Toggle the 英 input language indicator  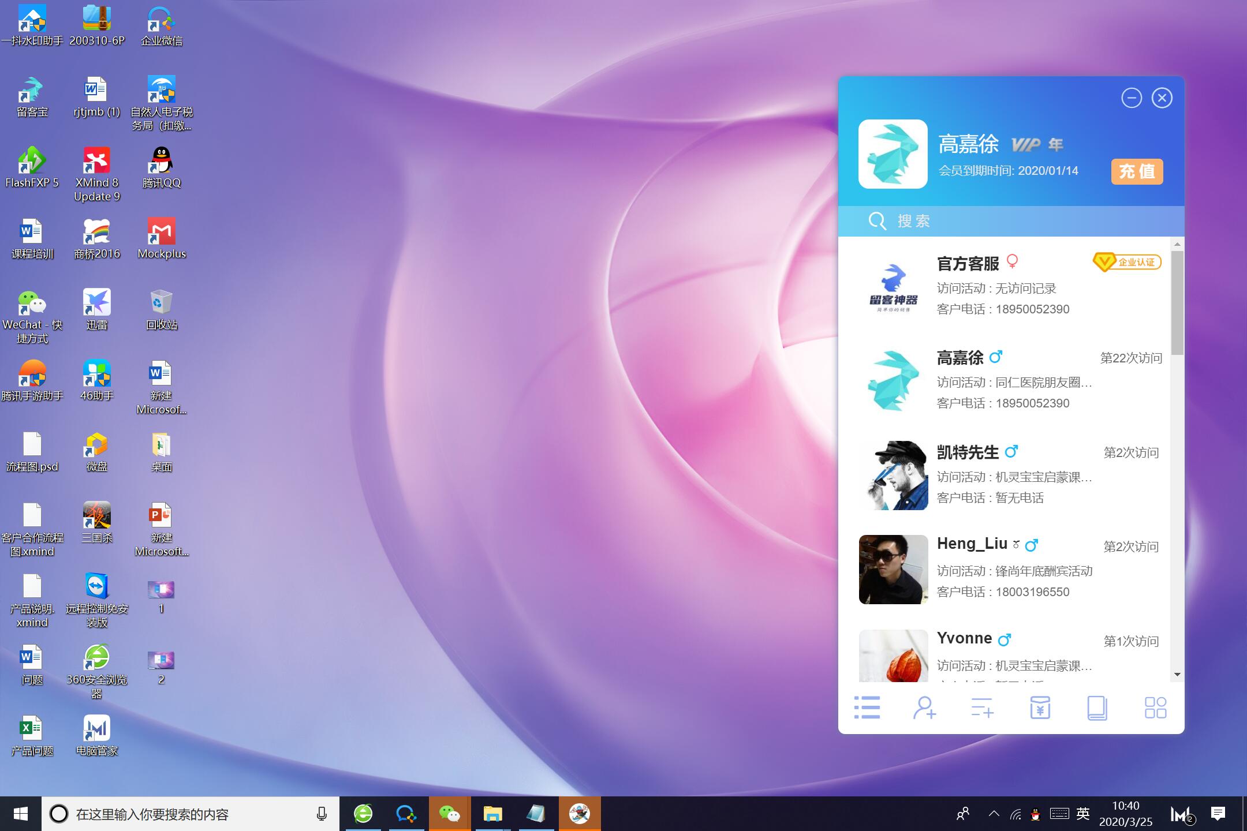[1083, 814]
